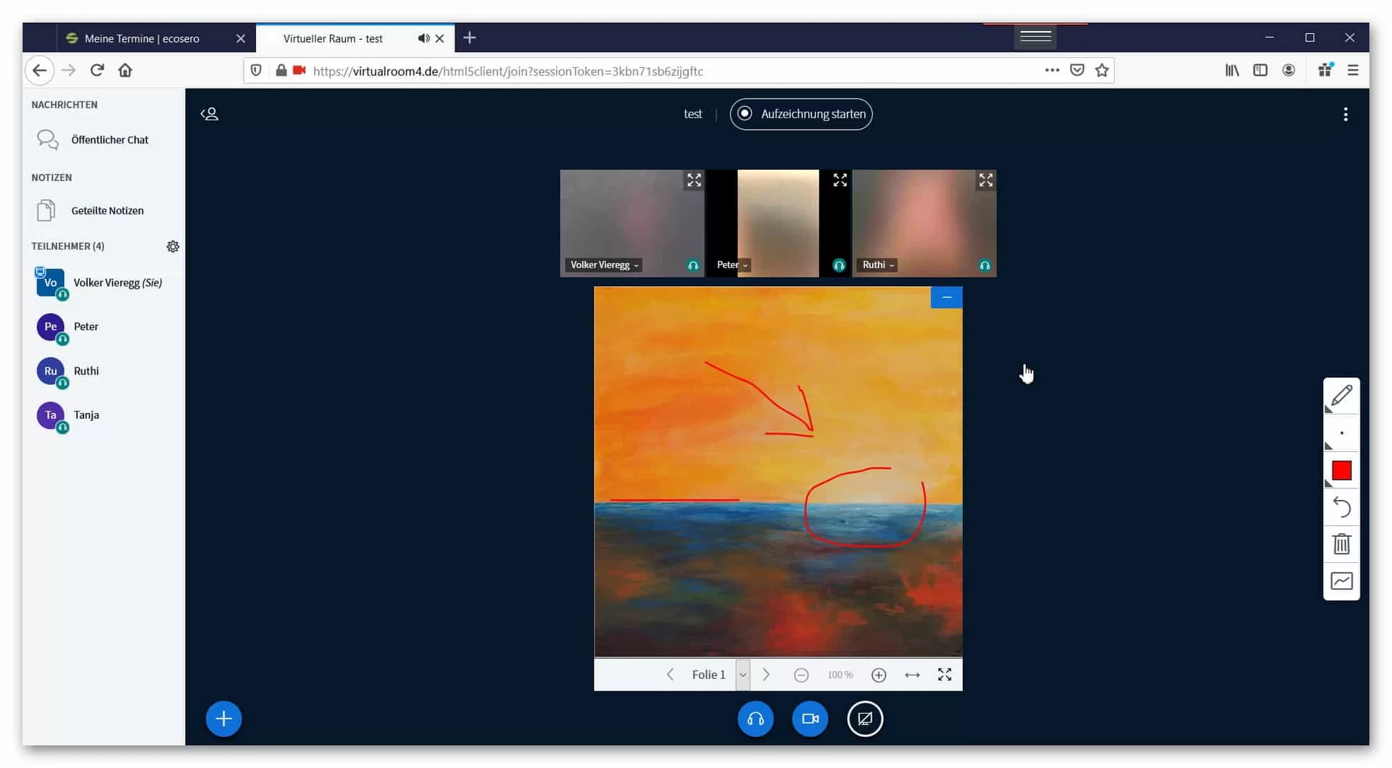Undo the last whiteboard annotation

tap(1341, 507)
